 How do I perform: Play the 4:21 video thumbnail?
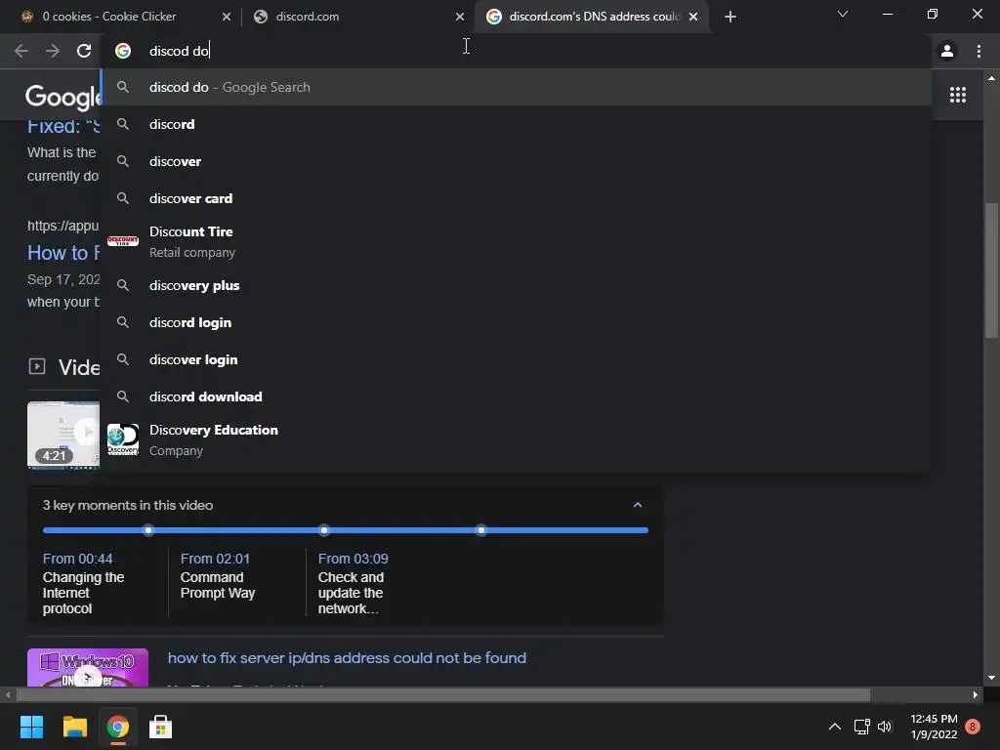[x=63, y=435]
